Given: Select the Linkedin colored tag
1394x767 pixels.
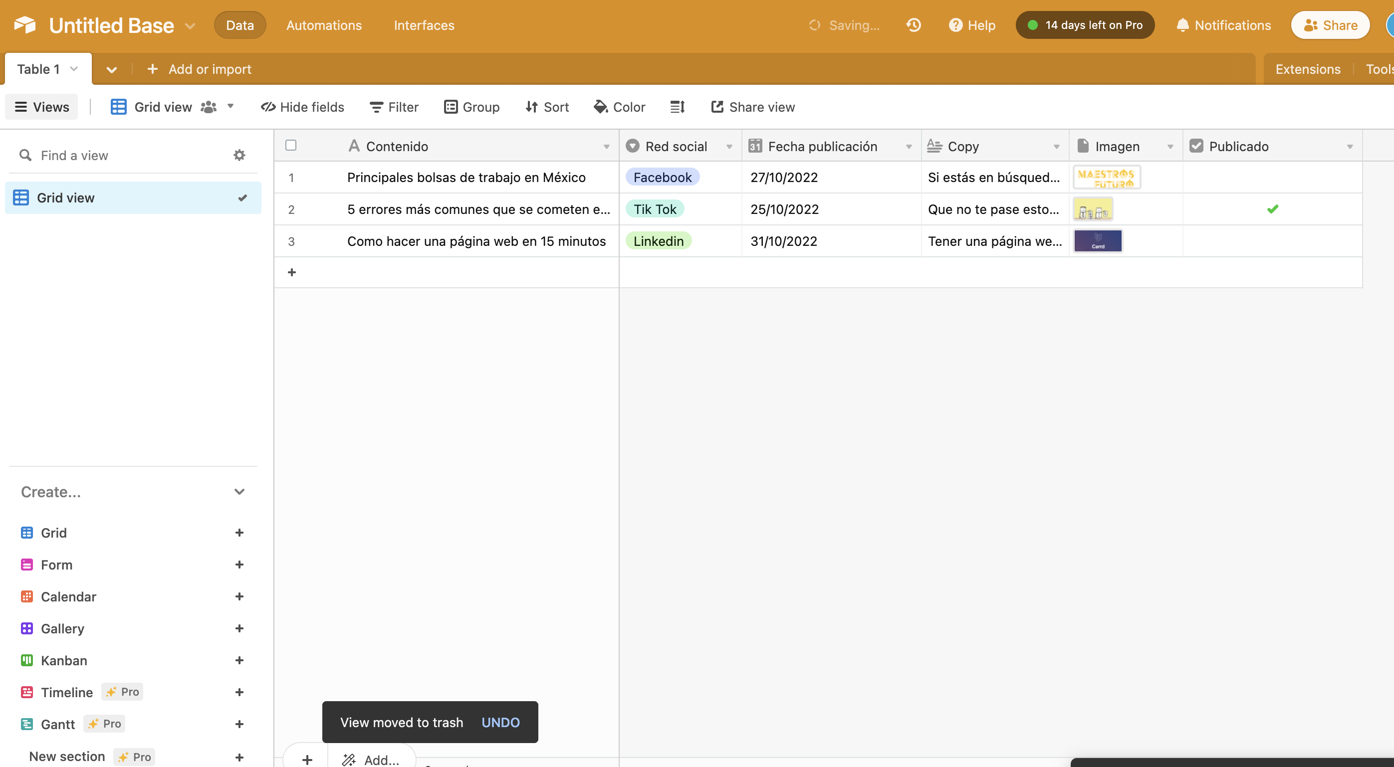Looking at the screenshot, I should pos(658,241).
